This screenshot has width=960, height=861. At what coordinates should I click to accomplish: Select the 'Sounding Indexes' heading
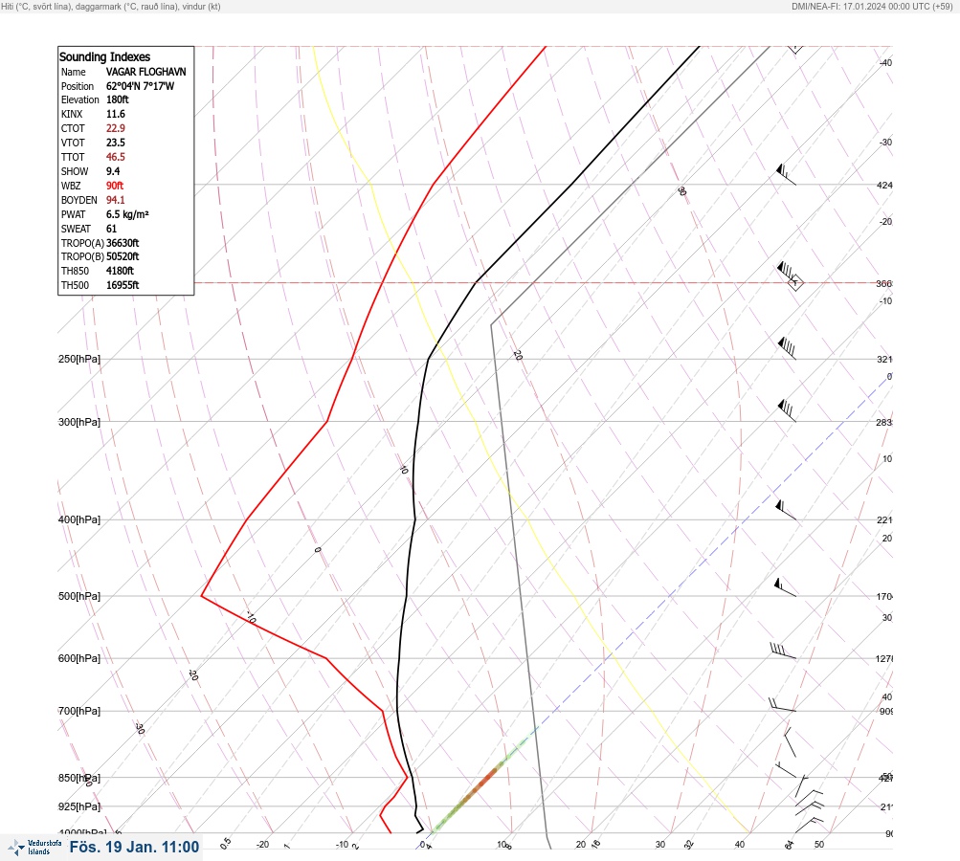point(104,56)
